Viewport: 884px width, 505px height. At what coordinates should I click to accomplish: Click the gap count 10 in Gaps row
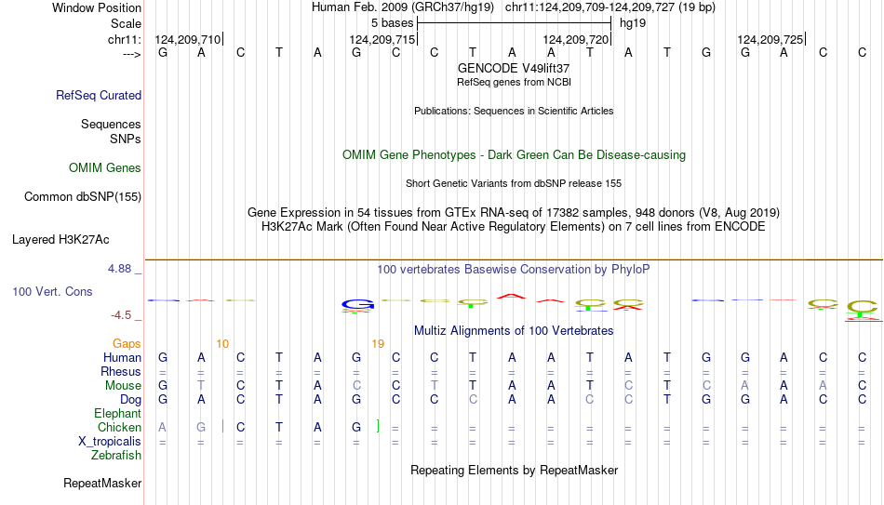pyautogui.click(x=222, y=344)
